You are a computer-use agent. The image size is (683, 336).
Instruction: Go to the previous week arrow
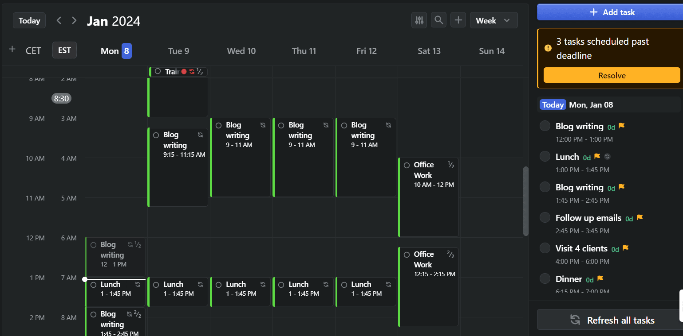coord(59,20)
